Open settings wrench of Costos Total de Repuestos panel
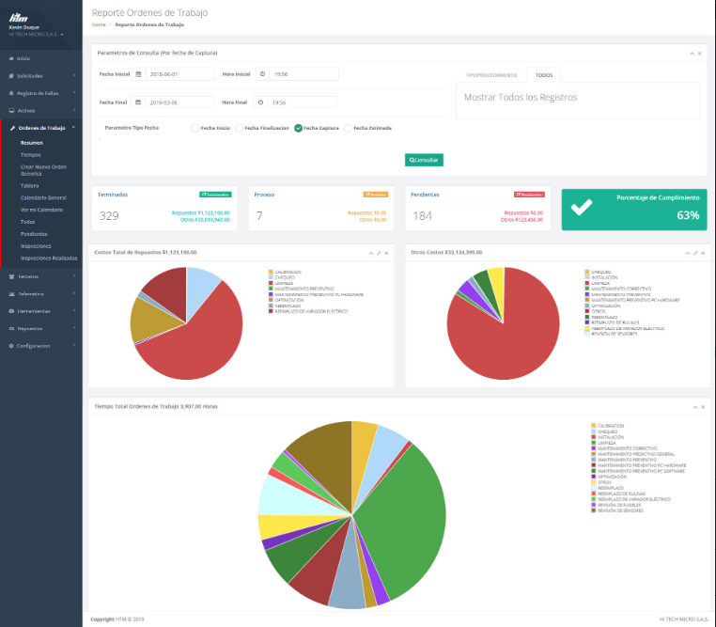Image resolution: width=716 pixels, height=627 pixels. tap(379, 253)
